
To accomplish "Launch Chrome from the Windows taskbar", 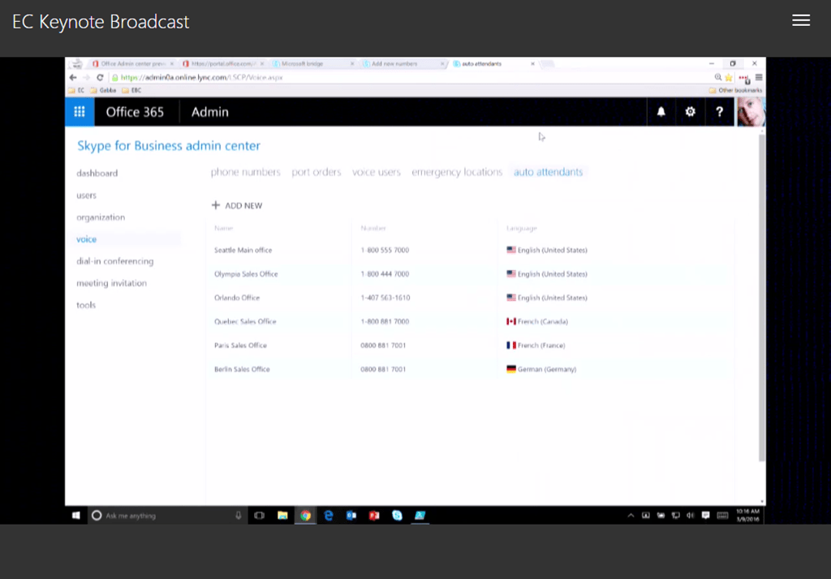I will 305,515.
